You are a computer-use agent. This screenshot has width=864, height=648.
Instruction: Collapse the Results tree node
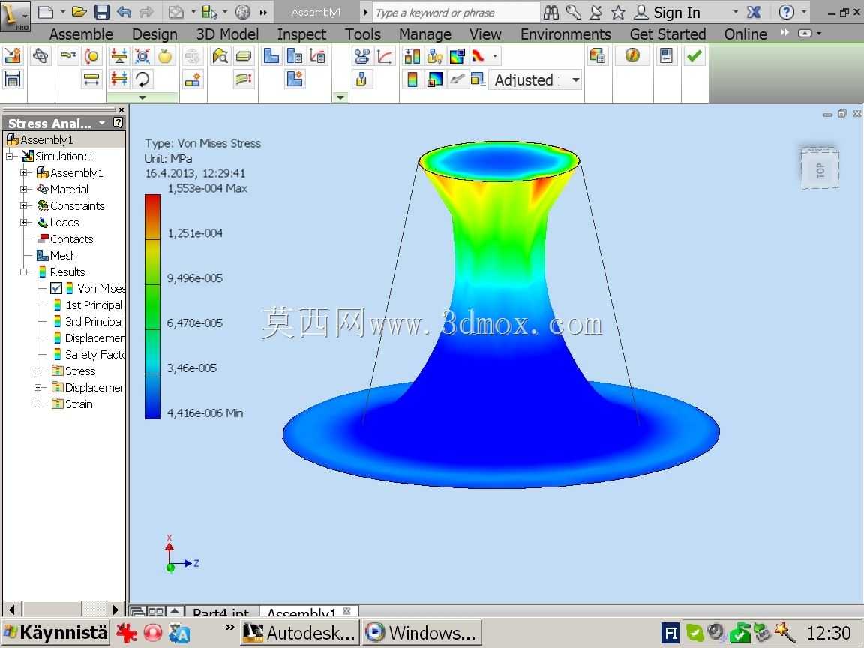[24, 271]
